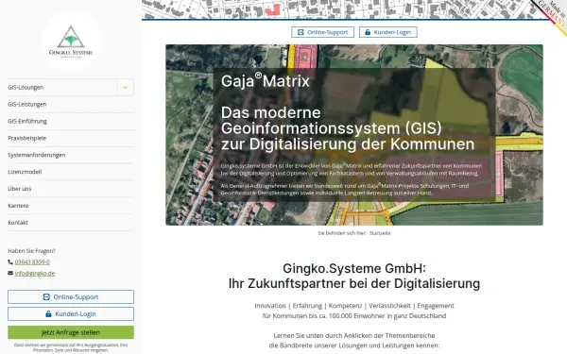Click the 'Gingko.Systeme GmbH:' heading
This screenshot has height=354, width=567.
coord(354,268)
